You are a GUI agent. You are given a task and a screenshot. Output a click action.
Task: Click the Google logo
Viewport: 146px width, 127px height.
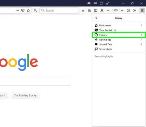tap(19, 63)
